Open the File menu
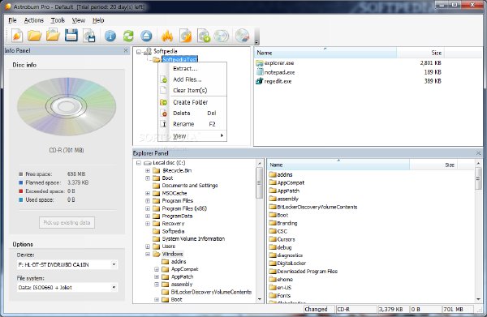This screenshot has width=487, height=317. click(x=12, y=20)
